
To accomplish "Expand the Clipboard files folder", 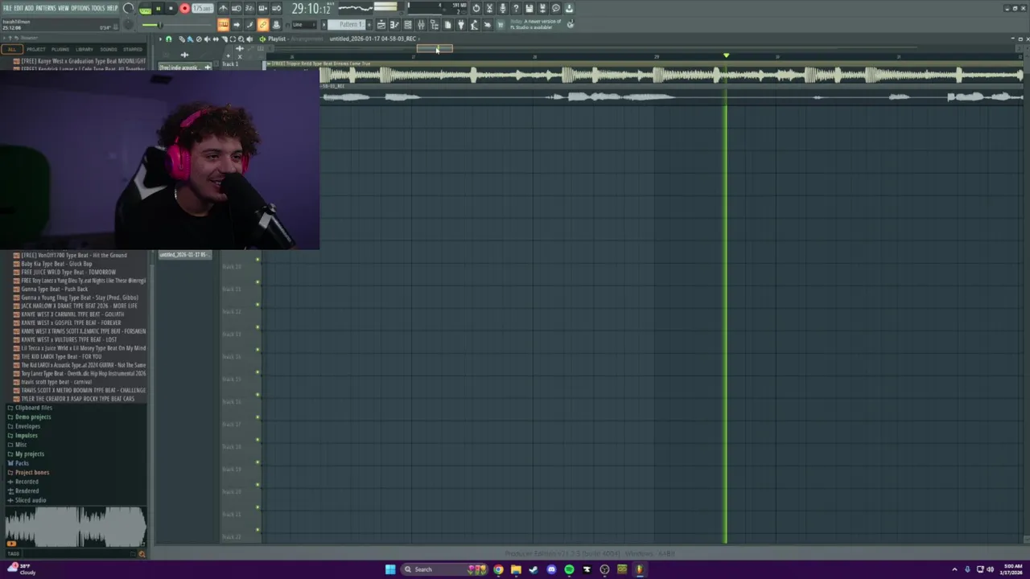I will (x=33, y=408).
